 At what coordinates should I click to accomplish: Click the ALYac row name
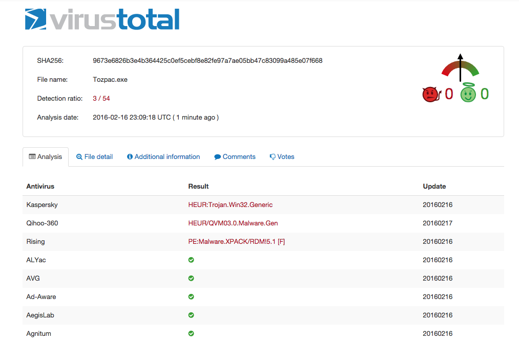(x=36, y=260)
